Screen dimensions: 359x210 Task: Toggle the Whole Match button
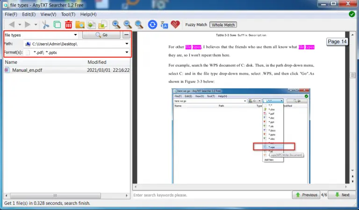point(223,25)
